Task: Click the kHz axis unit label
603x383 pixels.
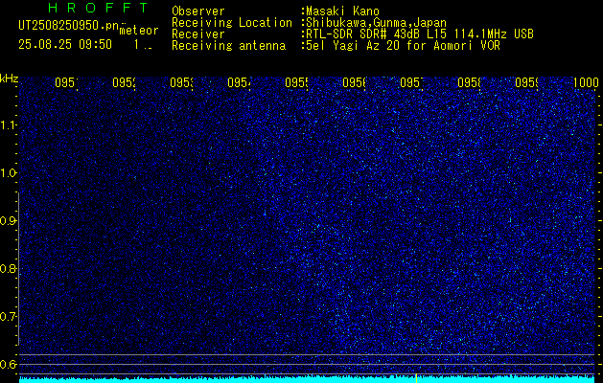Action: (x=10, y=79)
